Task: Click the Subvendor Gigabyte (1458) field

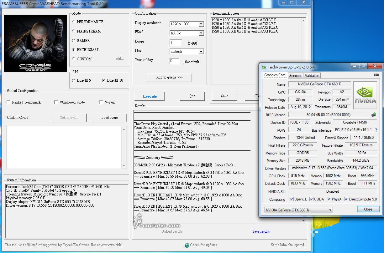Action: pyautogui.click(x=355, y=122)
